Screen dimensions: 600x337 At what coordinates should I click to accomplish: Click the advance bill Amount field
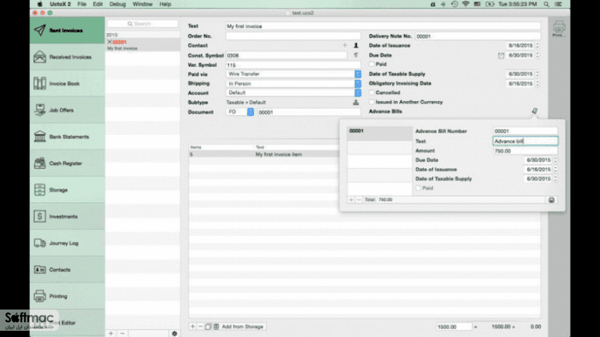coord(526,151)
